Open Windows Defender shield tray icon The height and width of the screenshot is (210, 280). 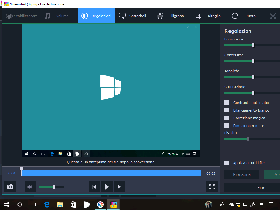(238, 205)
